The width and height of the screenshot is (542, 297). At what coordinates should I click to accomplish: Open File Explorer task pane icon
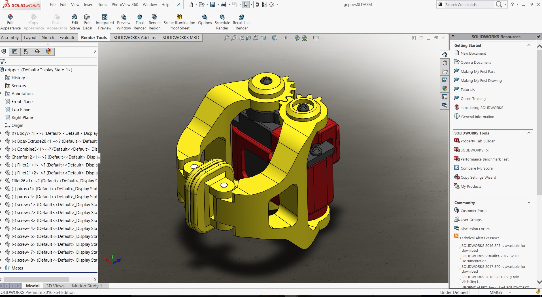[x=445, y=71]
